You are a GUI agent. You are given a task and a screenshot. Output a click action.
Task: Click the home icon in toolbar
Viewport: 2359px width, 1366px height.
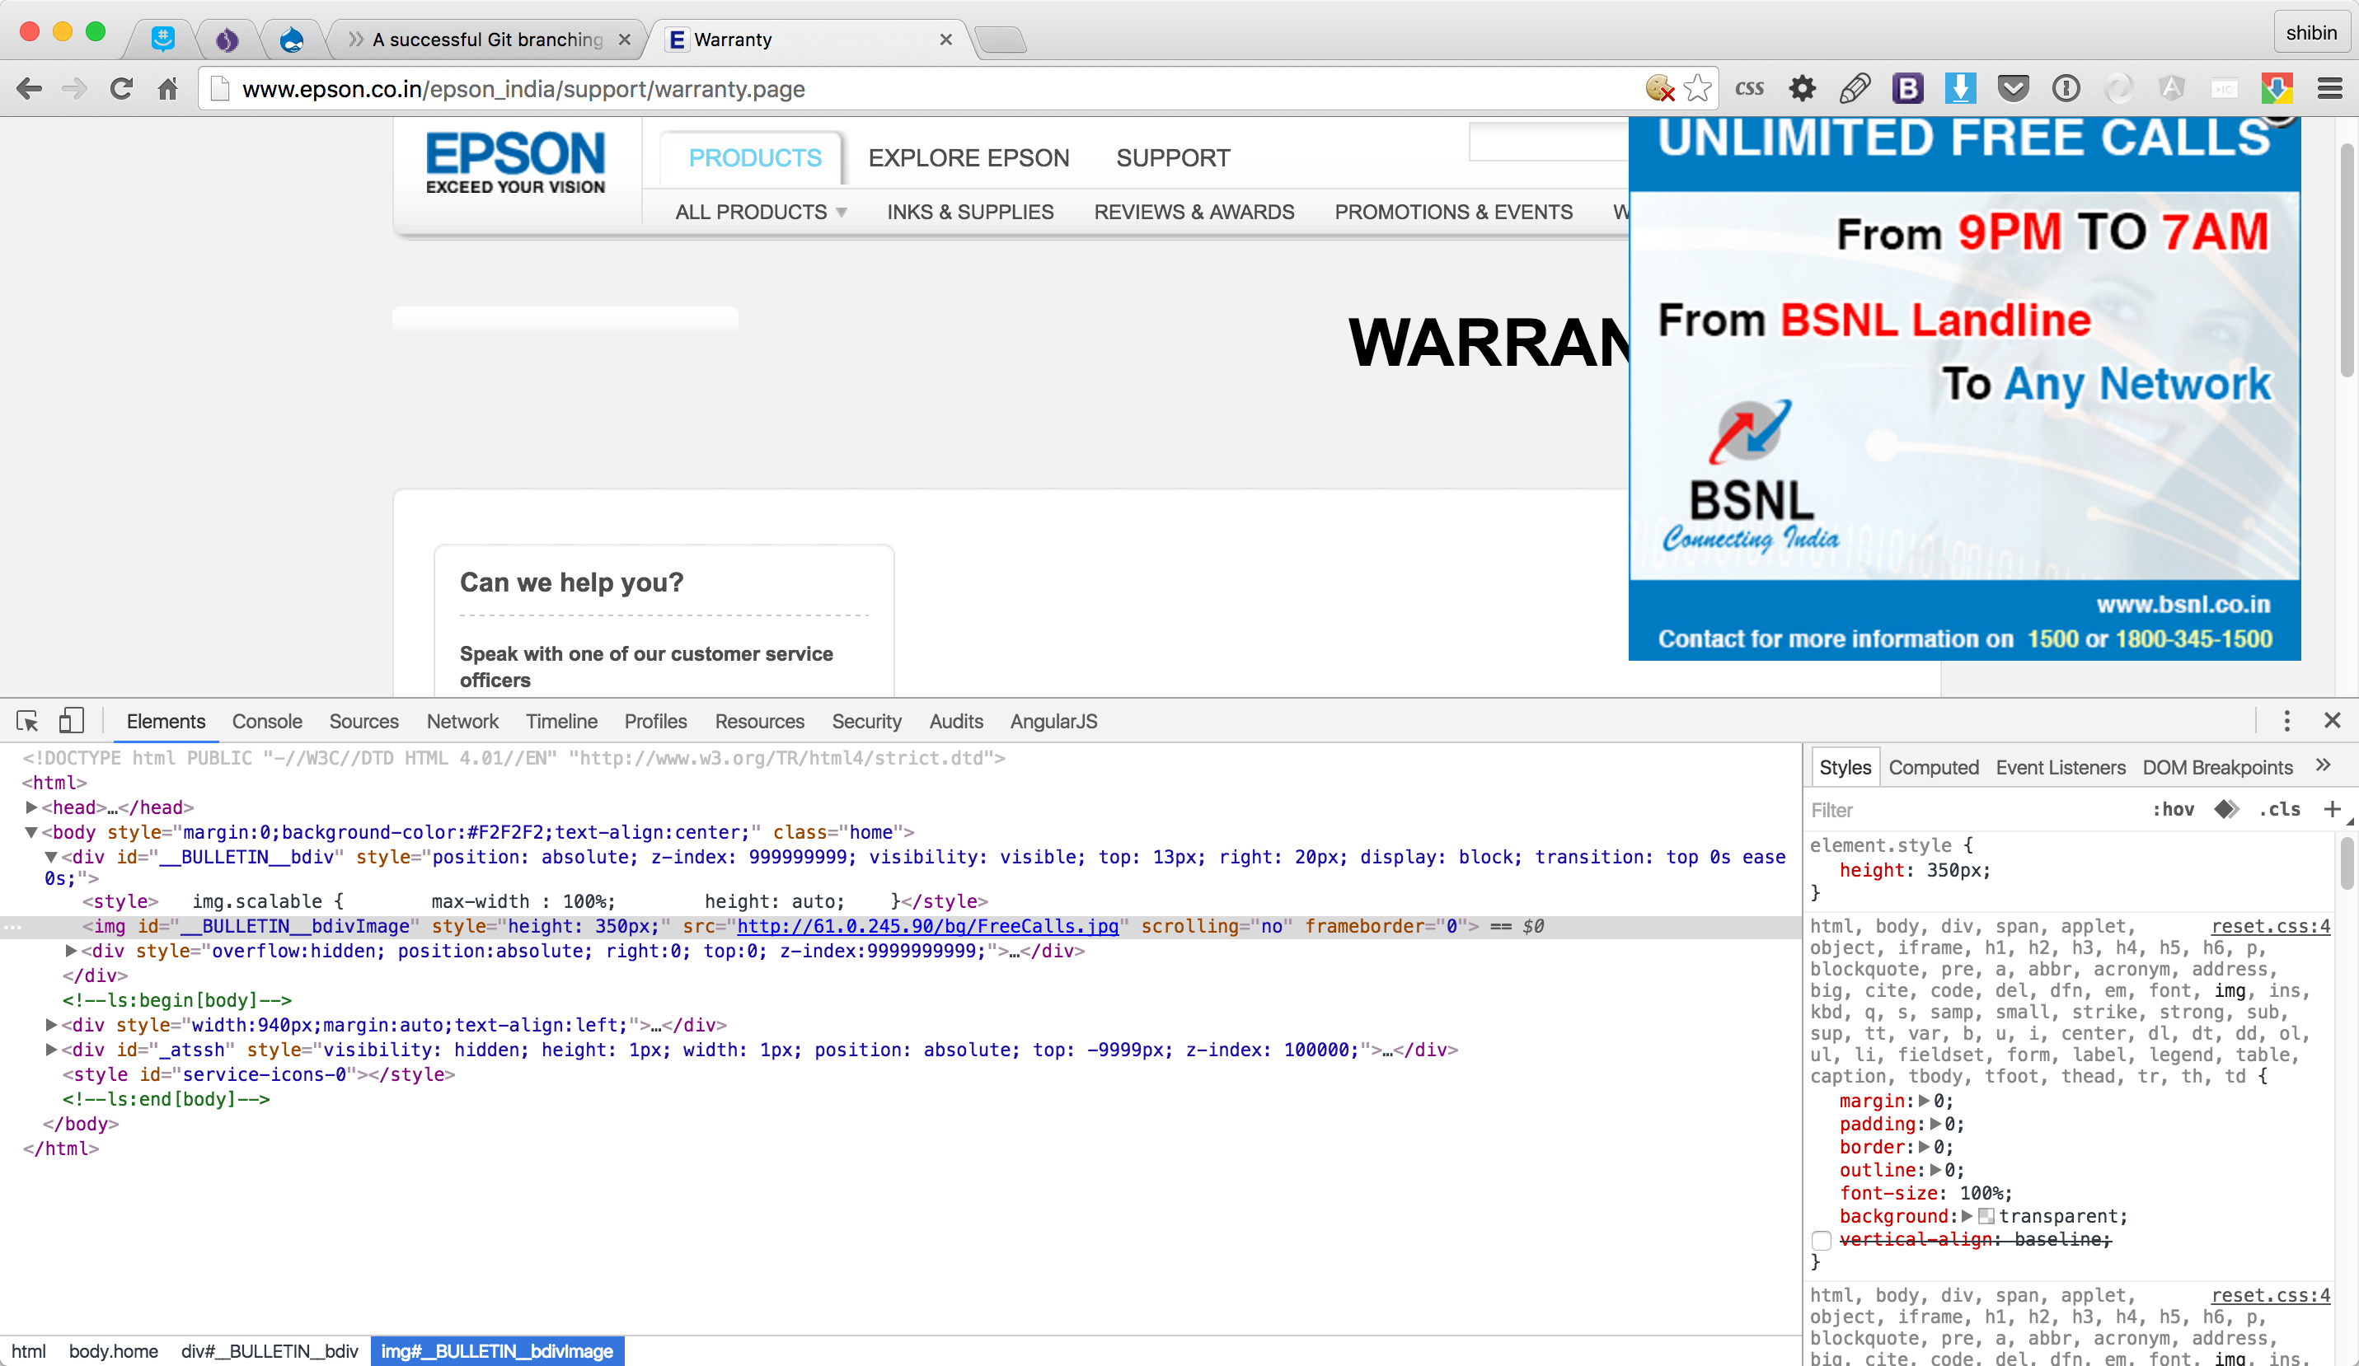(x=167, y=89)
